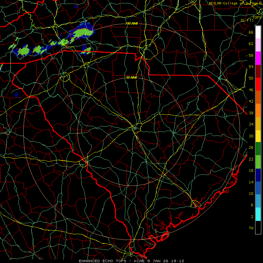Click the light green legend swatch

pyautogui.click(x=258, y=162)
